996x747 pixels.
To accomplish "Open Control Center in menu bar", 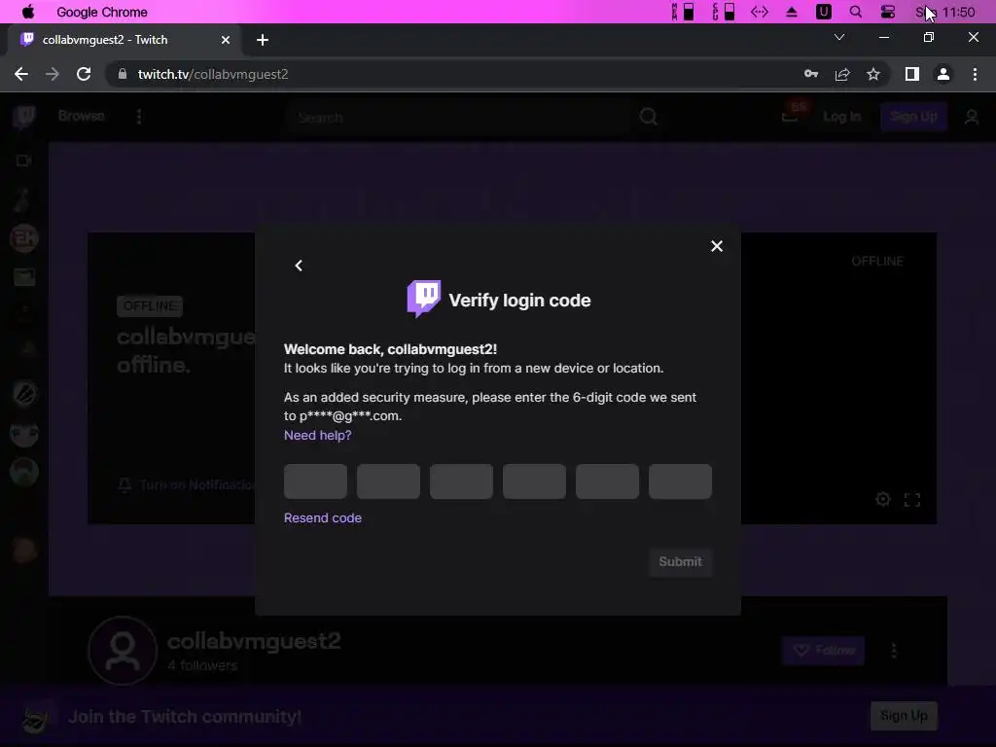I will pos(887,12).
